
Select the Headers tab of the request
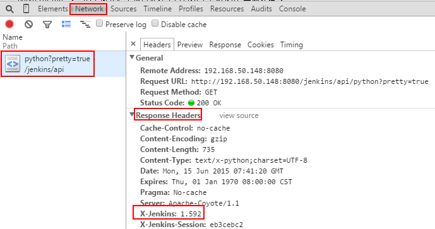point(157,45)
